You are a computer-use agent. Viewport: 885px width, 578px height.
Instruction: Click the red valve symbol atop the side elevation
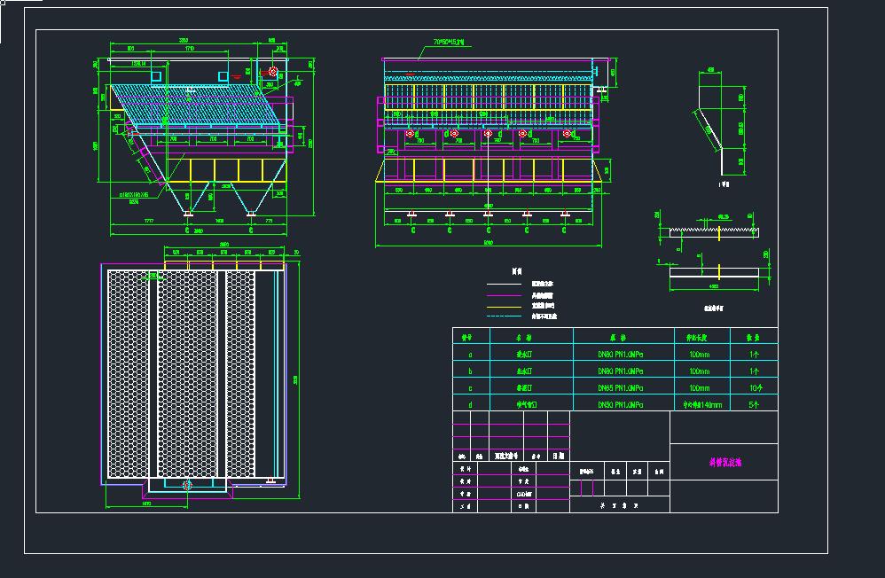[x=273, y=71]
